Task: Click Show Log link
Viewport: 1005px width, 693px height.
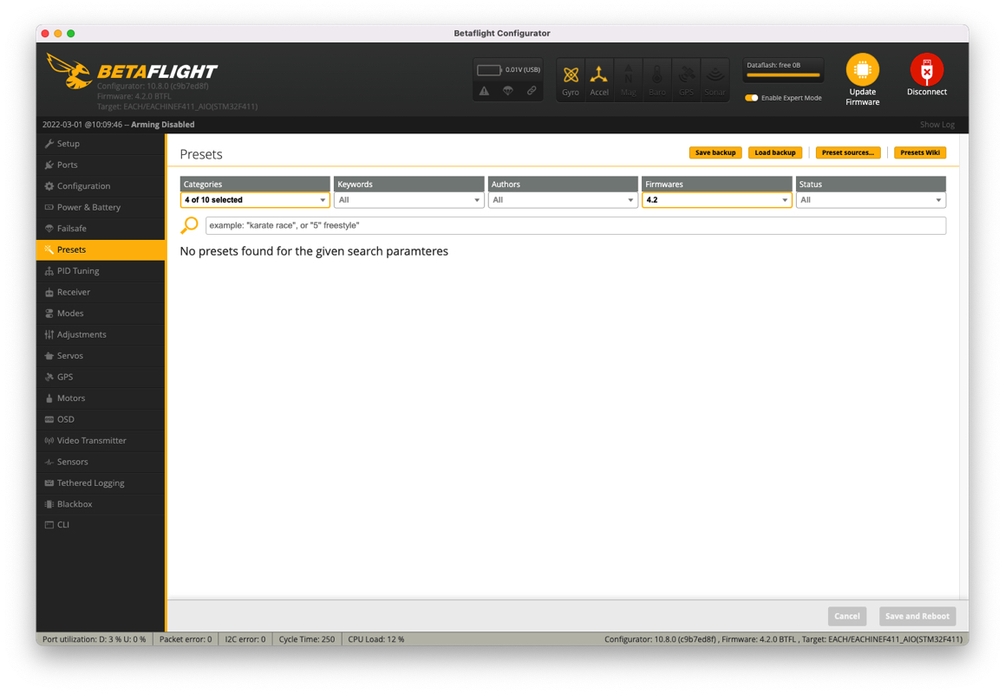Action: point(937,124)
